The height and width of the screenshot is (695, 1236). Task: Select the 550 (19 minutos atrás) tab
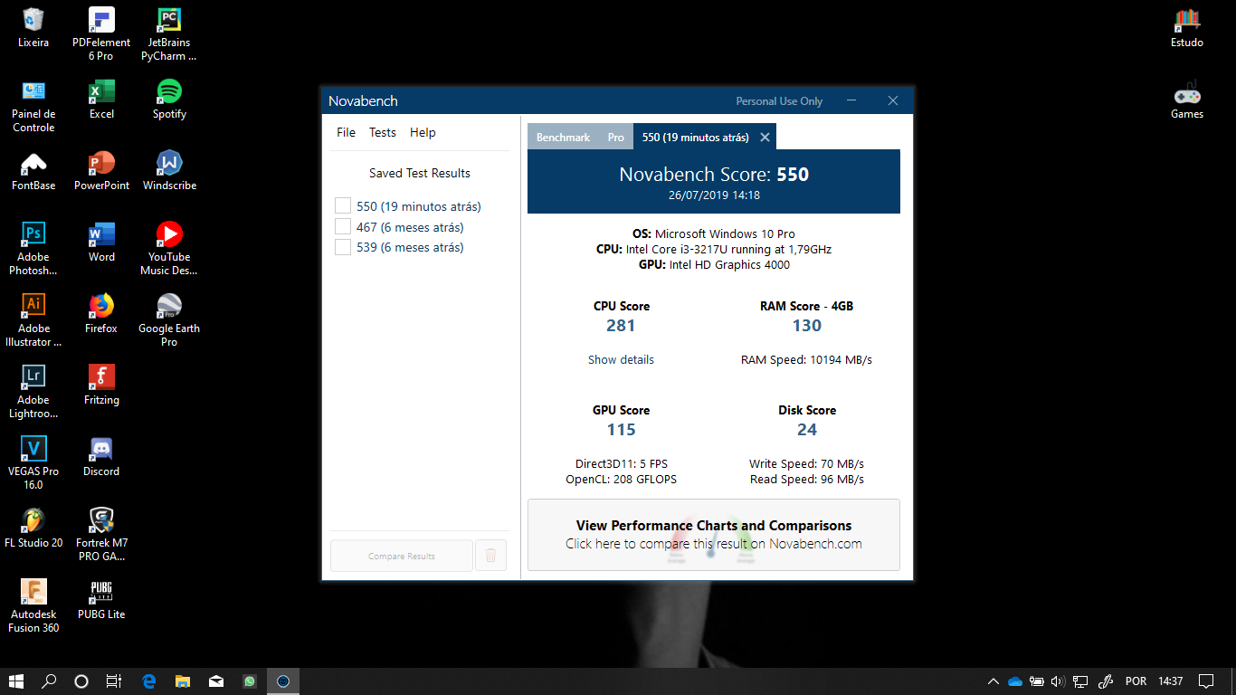pos(695,138)
